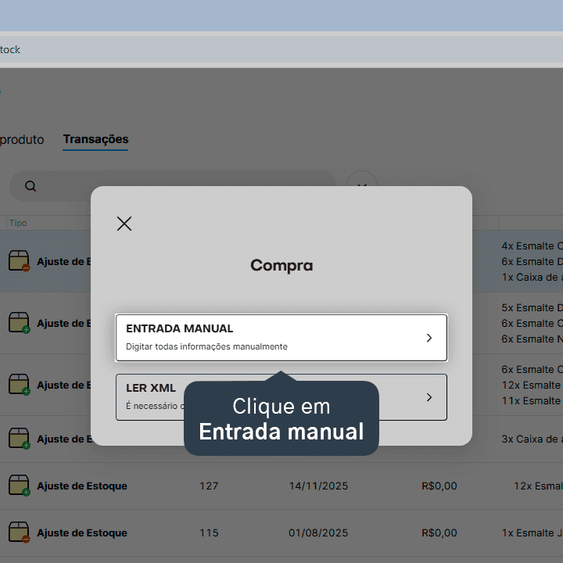Click date 14/11/2025
The image size is (563, 563).
click(x=318, y=486)
